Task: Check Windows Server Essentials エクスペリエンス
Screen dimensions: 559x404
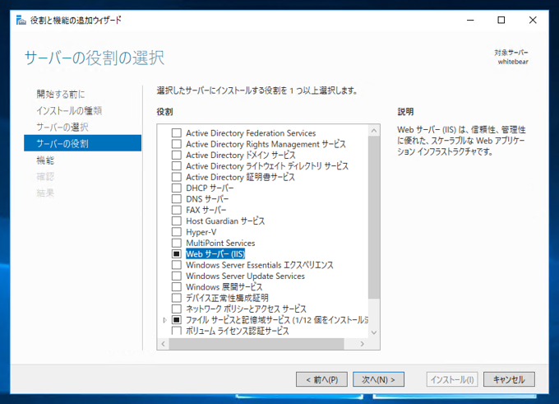Action: pyautogui.click(x=177, y=265)
